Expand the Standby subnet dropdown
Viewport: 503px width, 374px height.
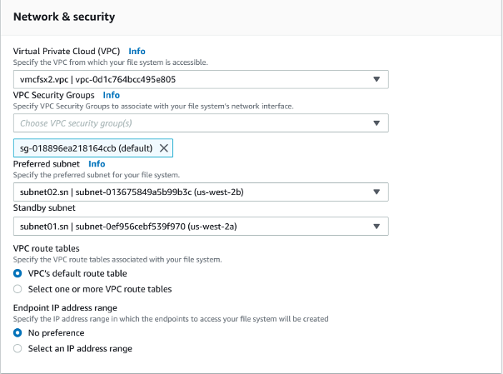(376, 226)
